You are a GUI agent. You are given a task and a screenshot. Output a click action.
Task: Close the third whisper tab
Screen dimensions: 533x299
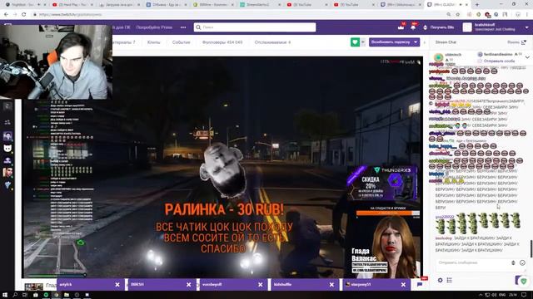point(261,285)
